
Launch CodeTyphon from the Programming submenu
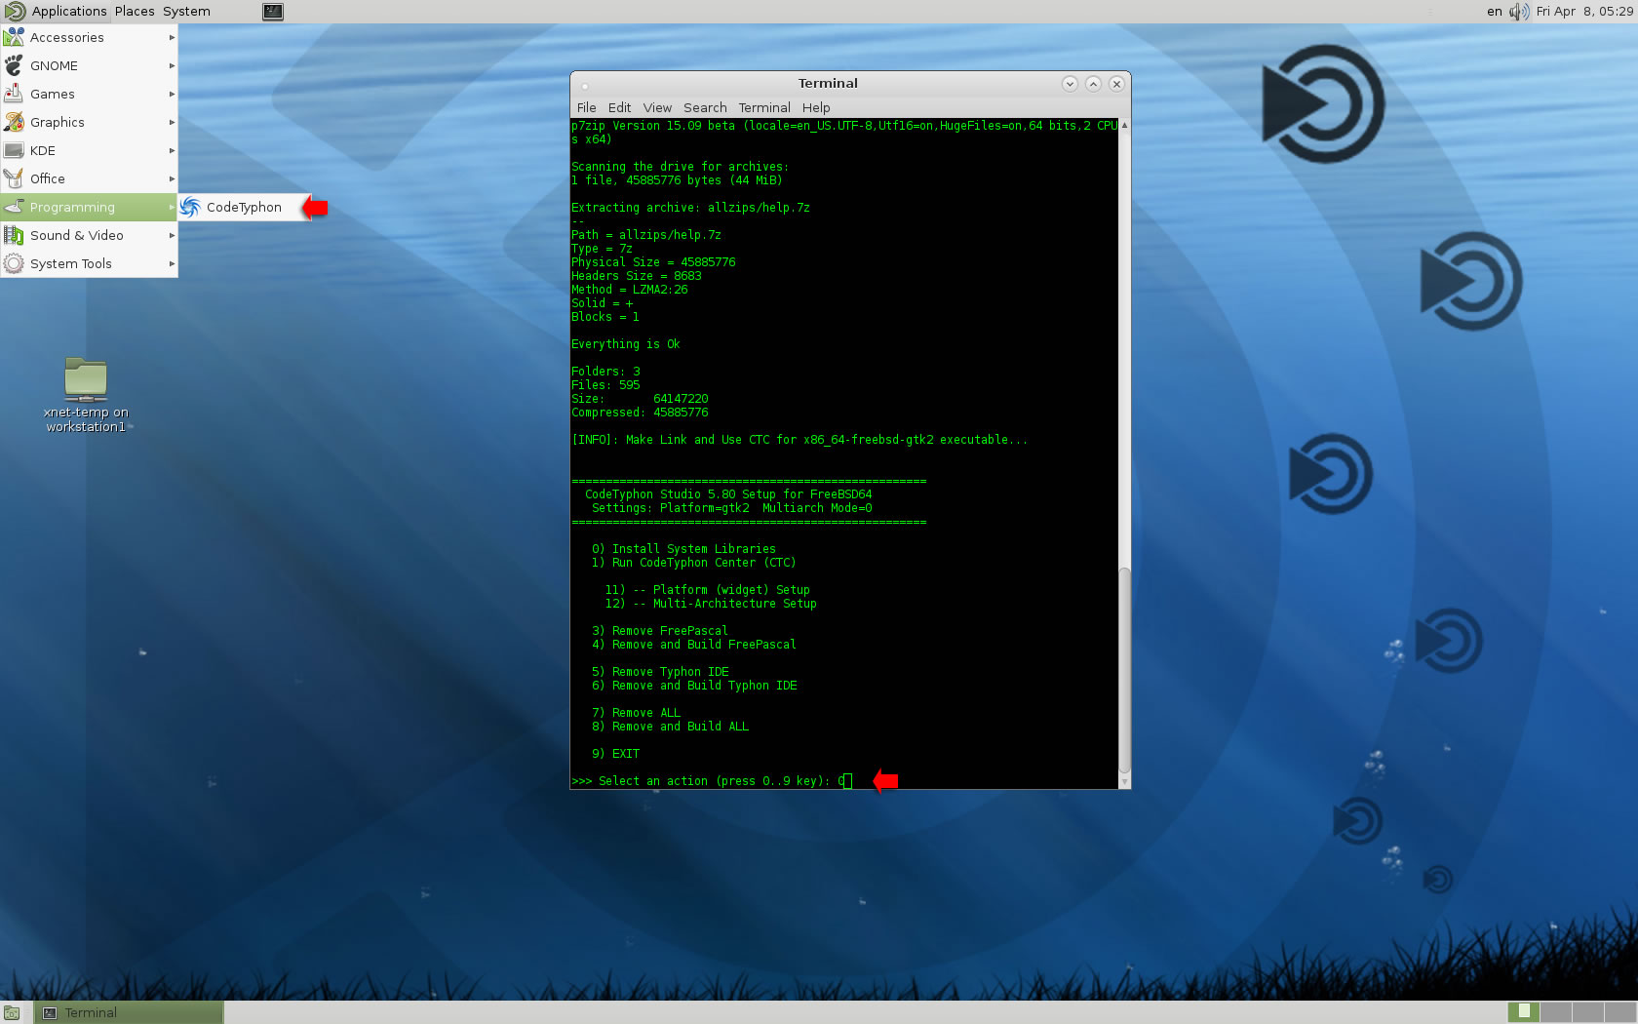point(244,207)
